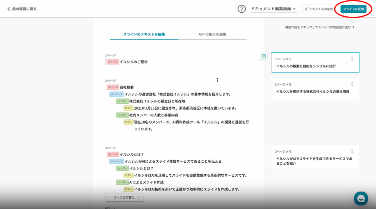Open the three-dot menu on 3ページメモ

(x=352, y=151)
